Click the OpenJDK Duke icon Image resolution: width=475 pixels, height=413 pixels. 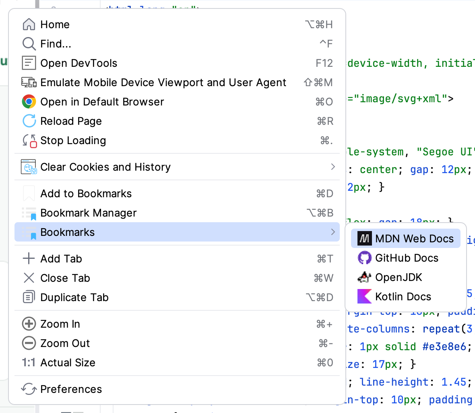364,277
